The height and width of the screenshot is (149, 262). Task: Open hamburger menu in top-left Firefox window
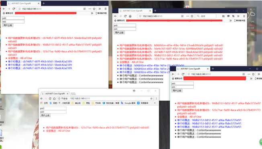[105, 9]
